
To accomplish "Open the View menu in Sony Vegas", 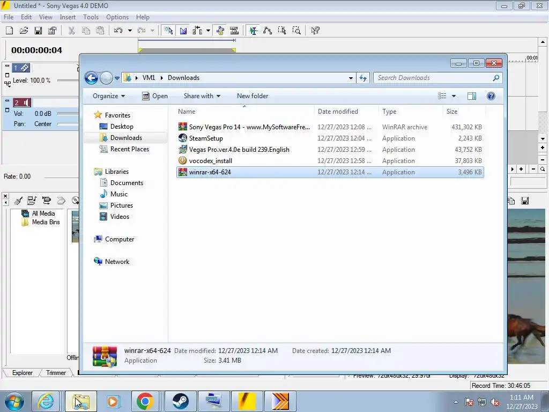I will pyautogui.click(x=46, y=17).
